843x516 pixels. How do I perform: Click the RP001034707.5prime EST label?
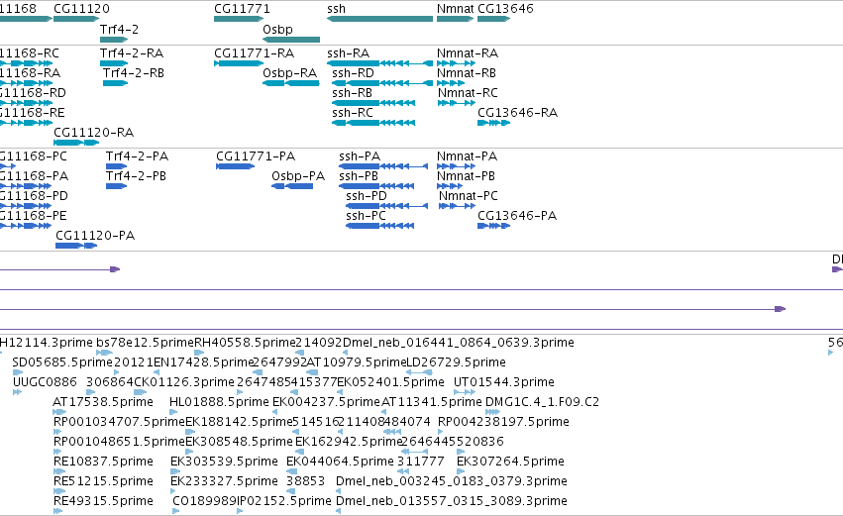119,422
